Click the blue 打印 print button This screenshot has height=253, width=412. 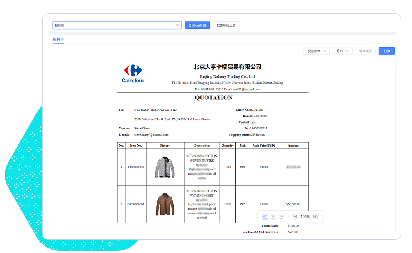[387, 51]
